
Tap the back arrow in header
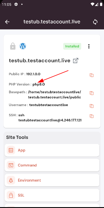7,22
